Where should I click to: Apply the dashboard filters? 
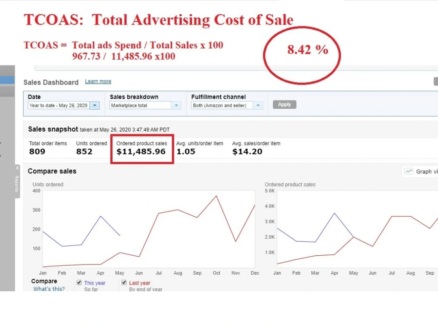point(284,105)
